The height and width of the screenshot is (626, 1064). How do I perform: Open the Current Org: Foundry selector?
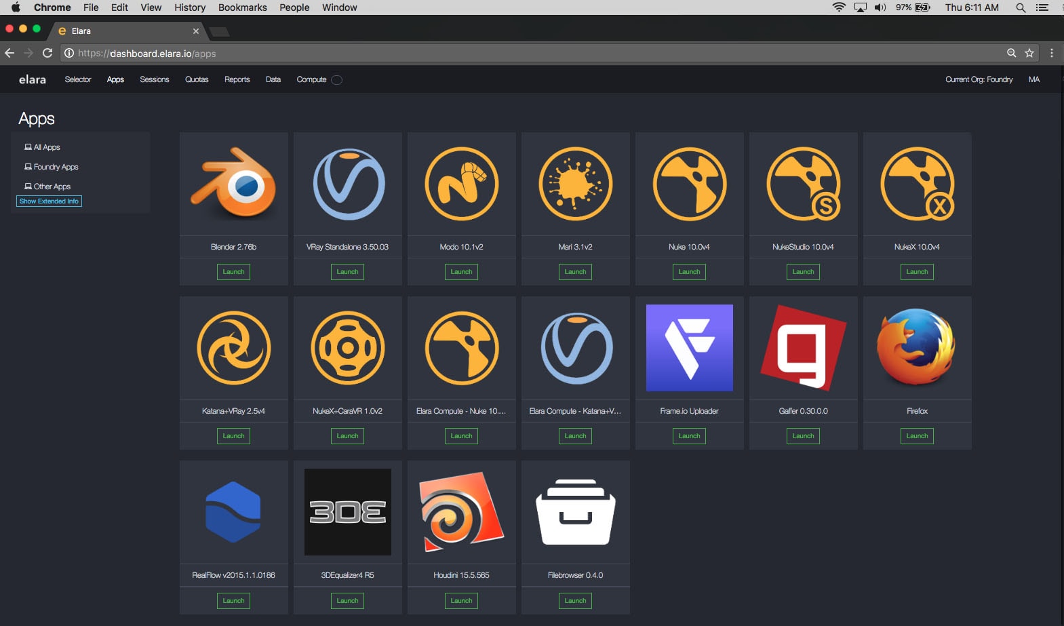[979, 79]
